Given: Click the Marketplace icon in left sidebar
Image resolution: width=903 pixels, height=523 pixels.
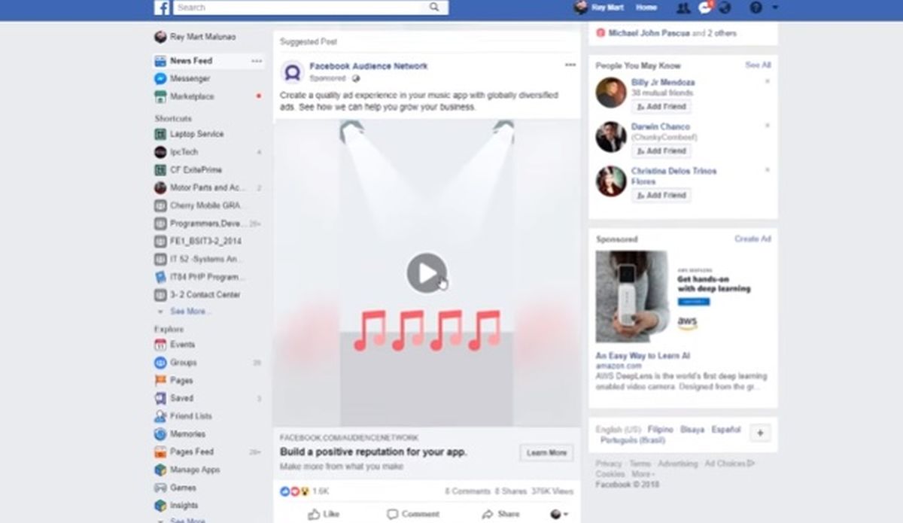Looking at the screenshot, I should tap(160, 96).
